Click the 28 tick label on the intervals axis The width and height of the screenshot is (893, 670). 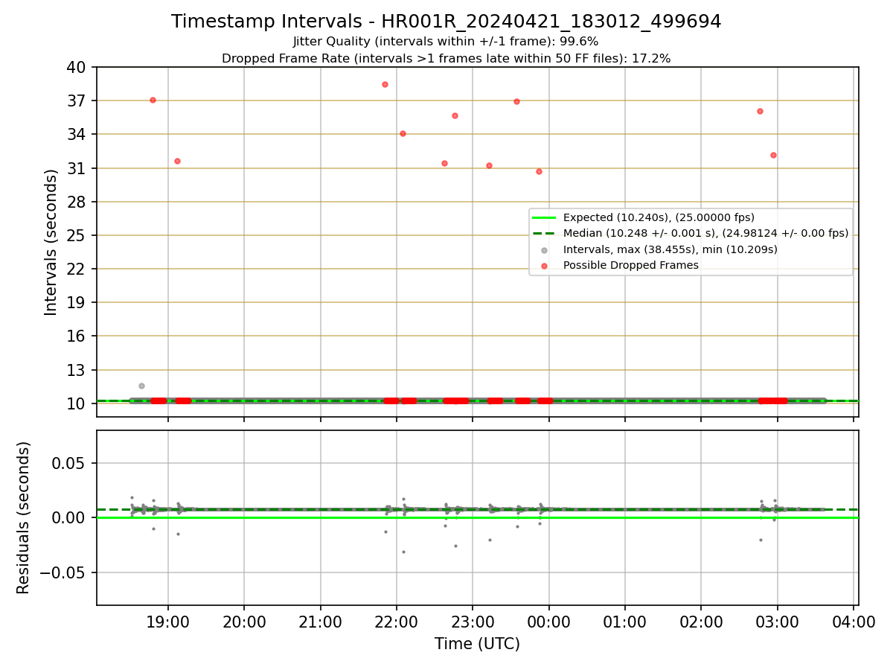pyautogui.click(x=77, y=202)
